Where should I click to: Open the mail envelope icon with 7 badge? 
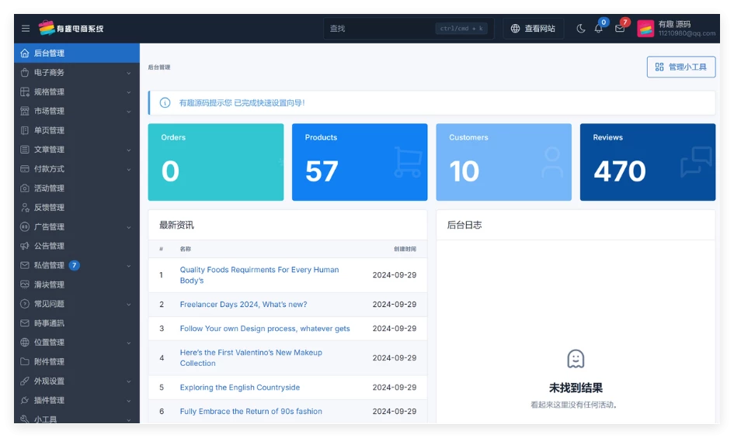[x=620, y=29]
